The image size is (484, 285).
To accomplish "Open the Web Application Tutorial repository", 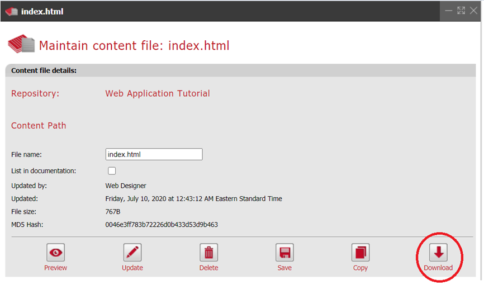I will (x=158, y=94).
